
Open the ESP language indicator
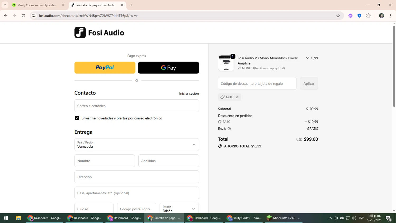coord(361,218)
